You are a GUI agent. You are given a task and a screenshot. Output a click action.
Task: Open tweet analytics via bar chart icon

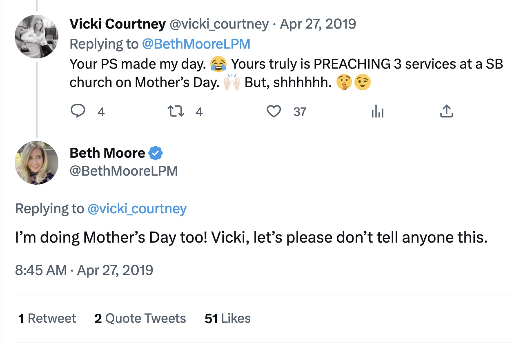(377, 111)
